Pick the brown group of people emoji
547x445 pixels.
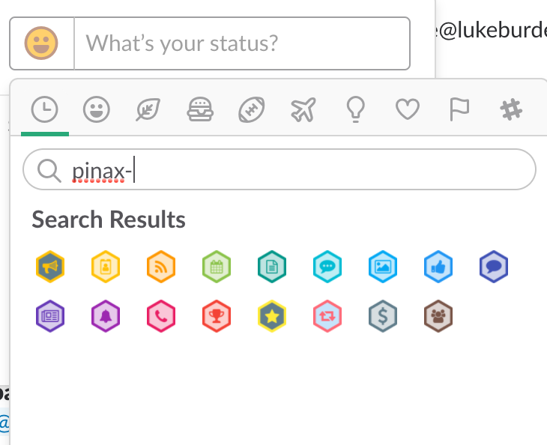pyautogui.click(x=438, y=316)
